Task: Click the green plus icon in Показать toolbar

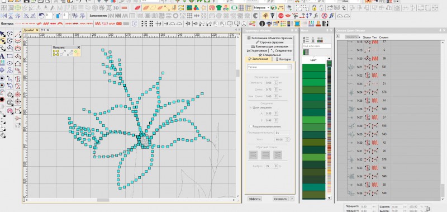Action: 77,53
